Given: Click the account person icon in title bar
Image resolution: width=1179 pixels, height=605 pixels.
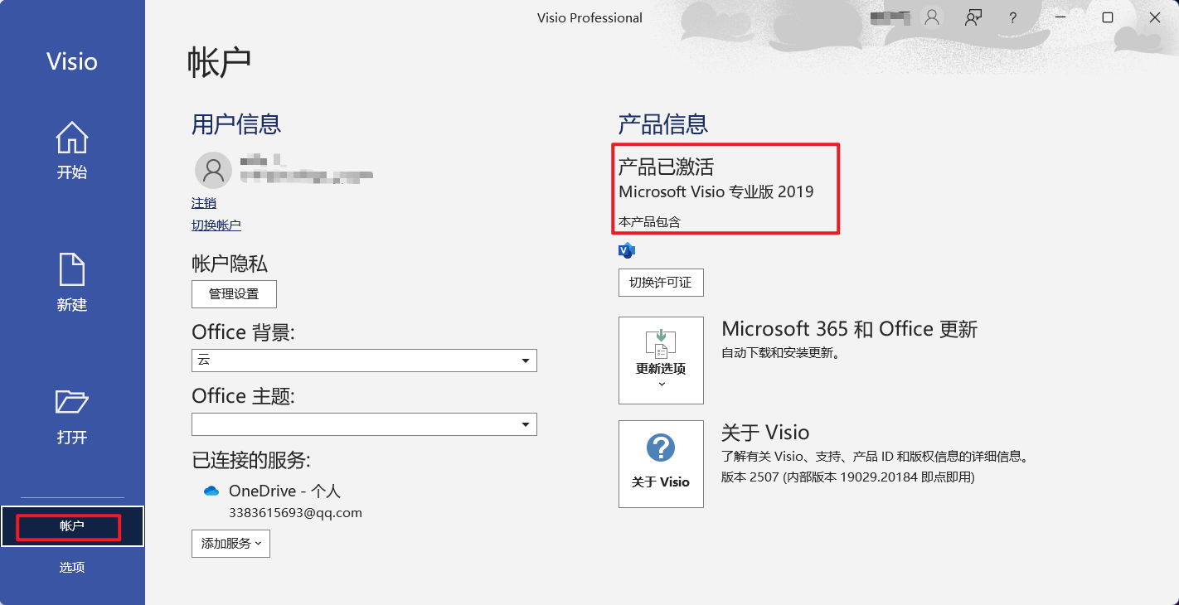Looking at the screenshot, I should click(933, 17).
